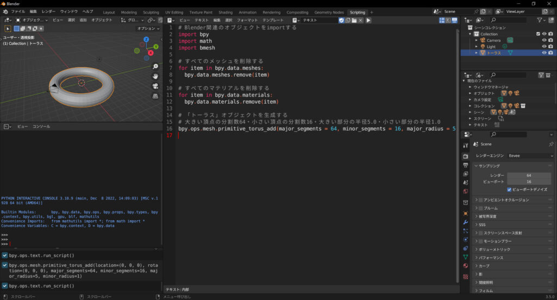Toggle ビューポートデノイズ checkbox
The image size is (557, 300).
pyautogui.click(x=509, y=189)
